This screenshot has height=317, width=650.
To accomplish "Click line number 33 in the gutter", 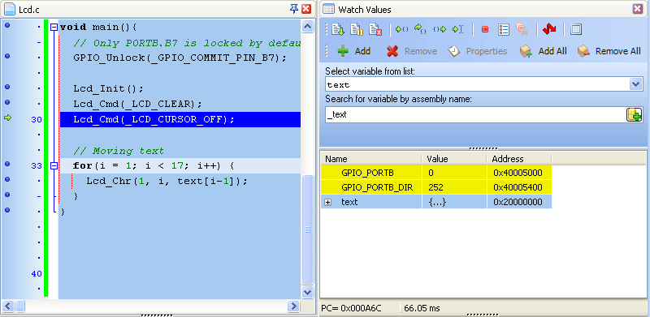I will click(37, 166).
